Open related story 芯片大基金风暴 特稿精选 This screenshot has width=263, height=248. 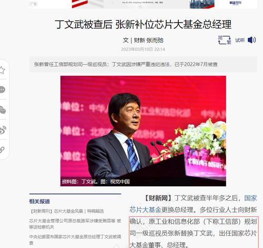pos(67,211)
